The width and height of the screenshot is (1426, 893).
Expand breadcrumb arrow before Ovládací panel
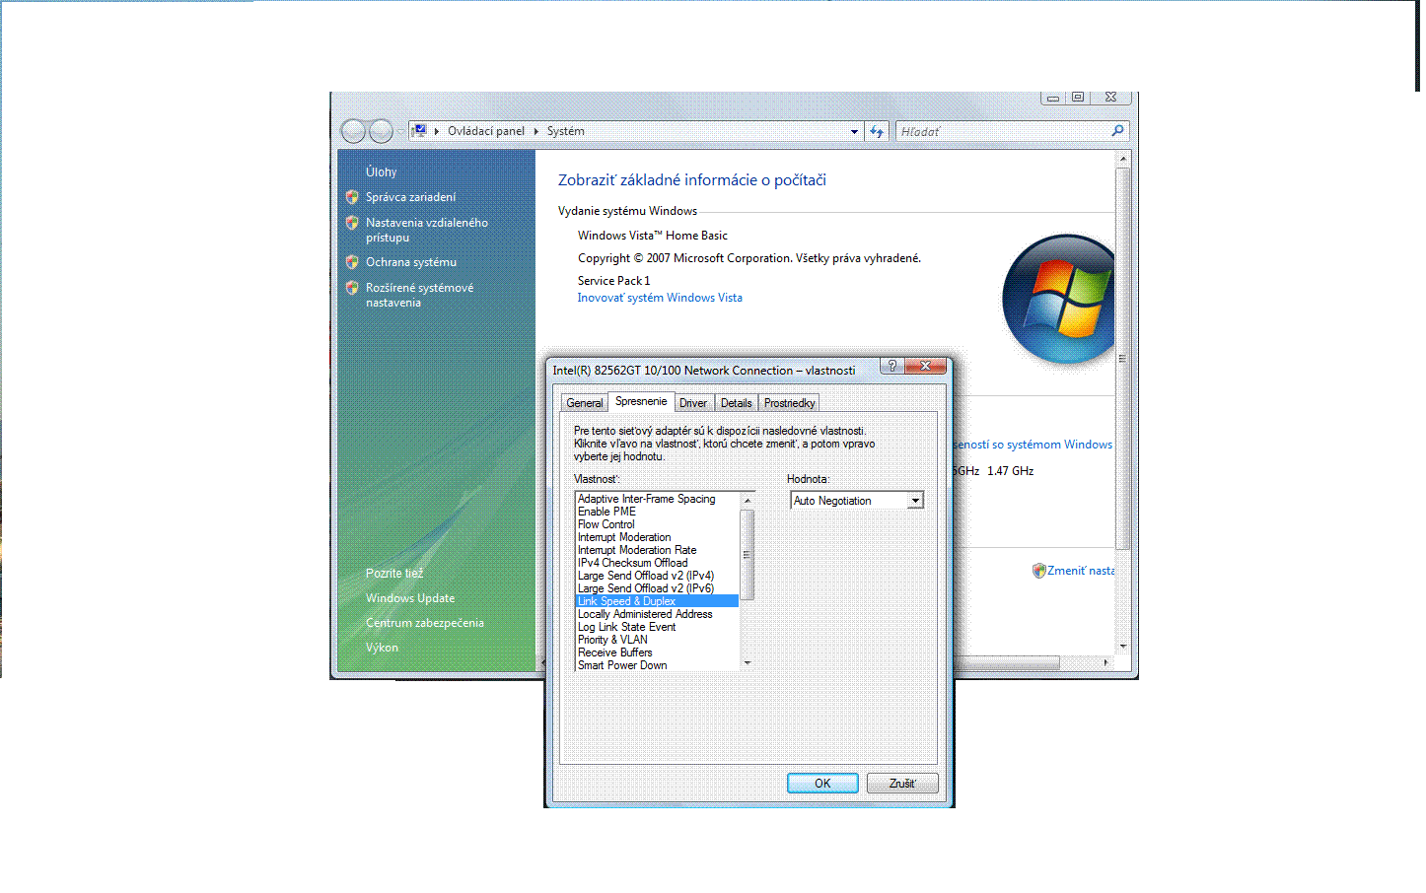coord(437,131)
